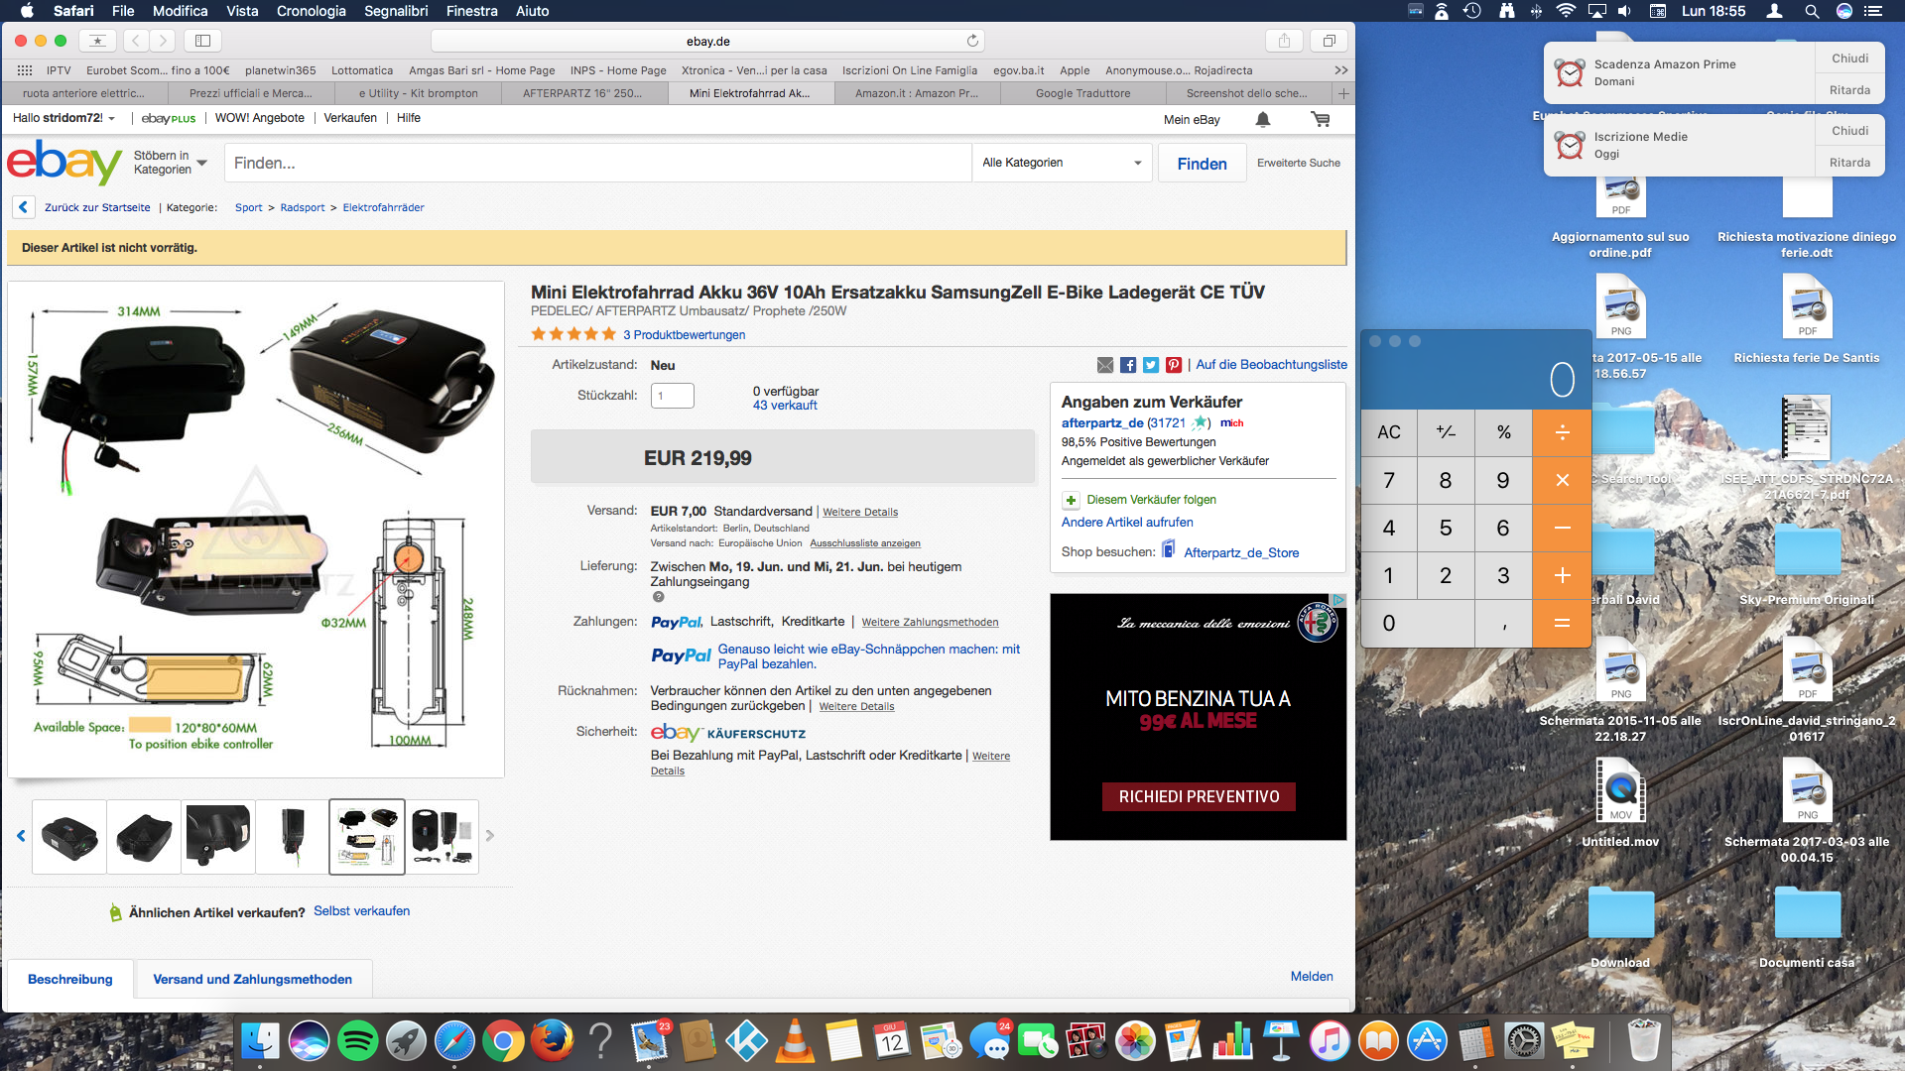Select the Beschreibung tab
This screenshot has width=1905, height=1071.
click(x=69, y=979)
